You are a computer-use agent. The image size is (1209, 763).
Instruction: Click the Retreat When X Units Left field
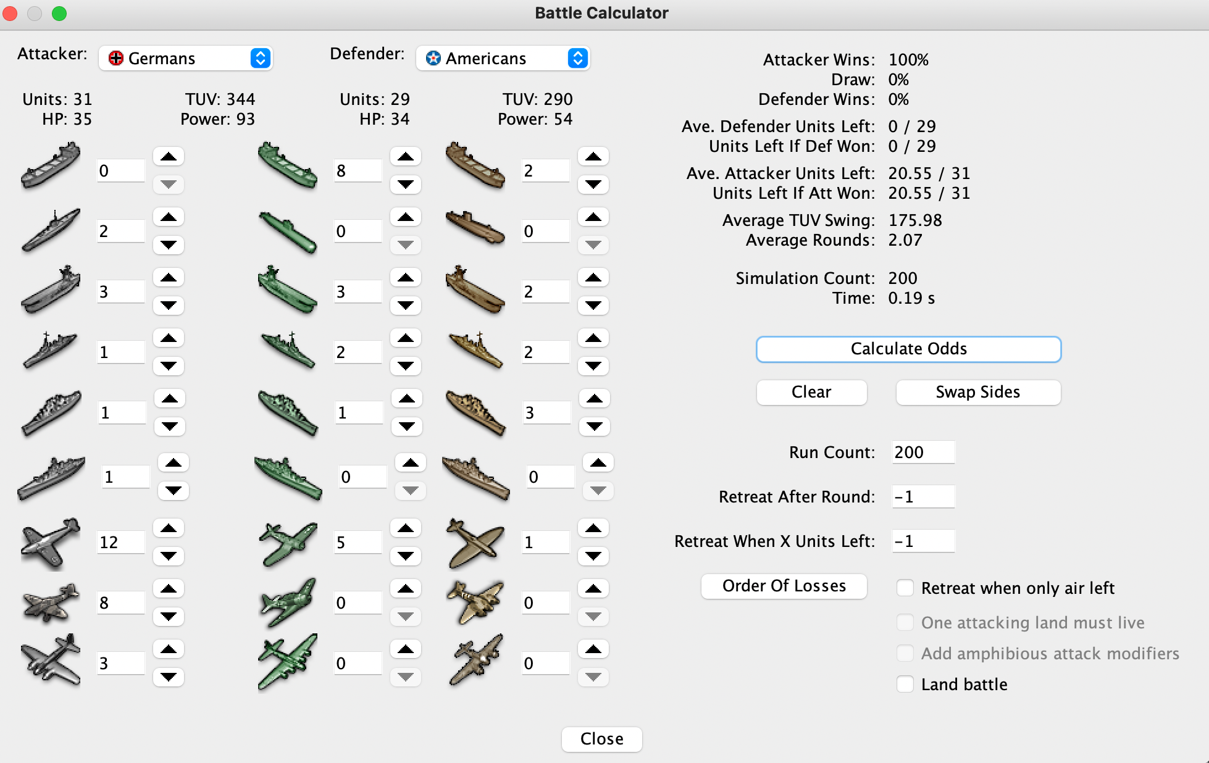pyautogui.click(x=923, y=541)
